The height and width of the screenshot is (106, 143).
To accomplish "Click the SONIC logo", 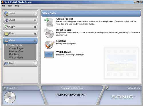I will (x=123, y=97).
